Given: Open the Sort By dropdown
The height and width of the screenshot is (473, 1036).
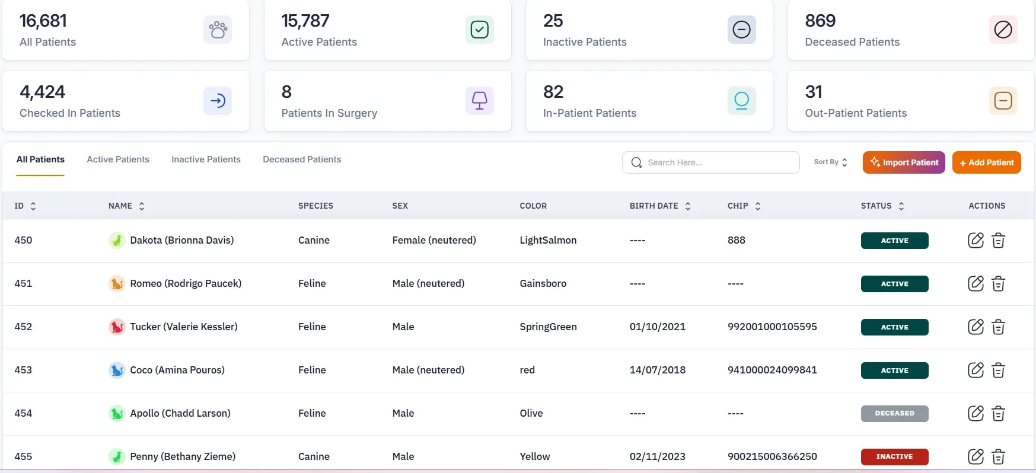Looking at the screenshot, I should coord(830,162).
